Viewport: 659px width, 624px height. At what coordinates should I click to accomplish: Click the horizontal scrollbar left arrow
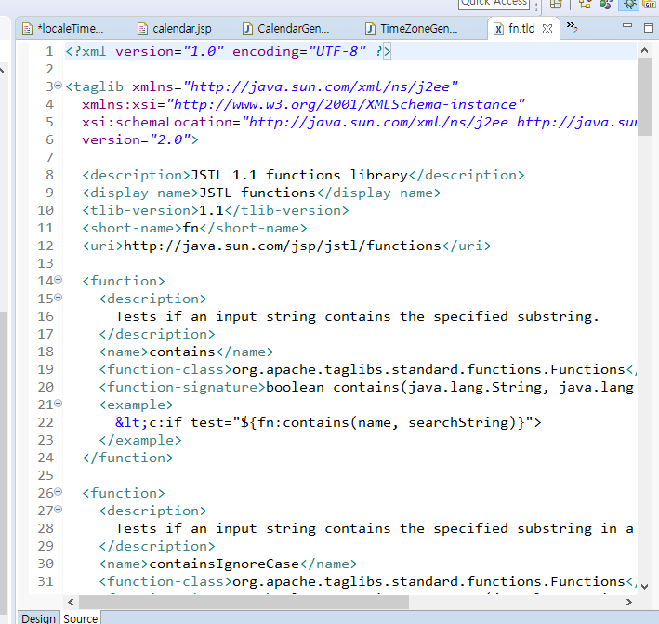point(71,602)
